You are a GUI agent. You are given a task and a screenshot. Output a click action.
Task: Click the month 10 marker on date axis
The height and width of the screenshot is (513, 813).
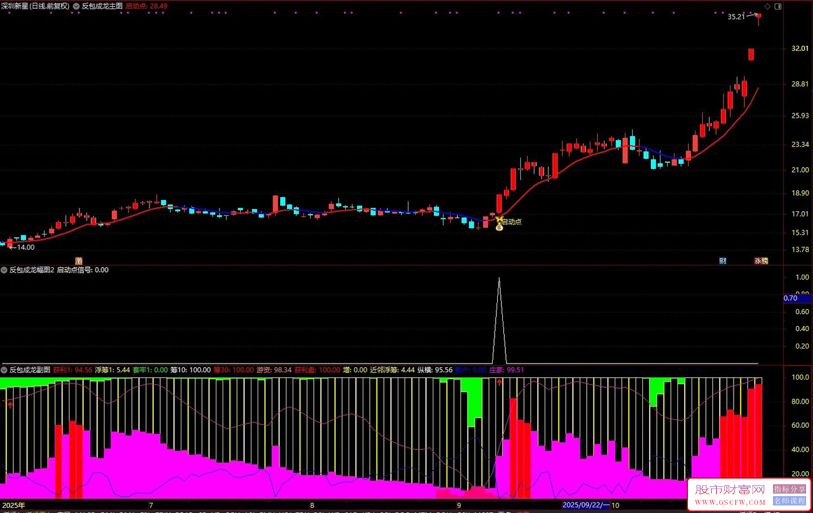point(615,505)
